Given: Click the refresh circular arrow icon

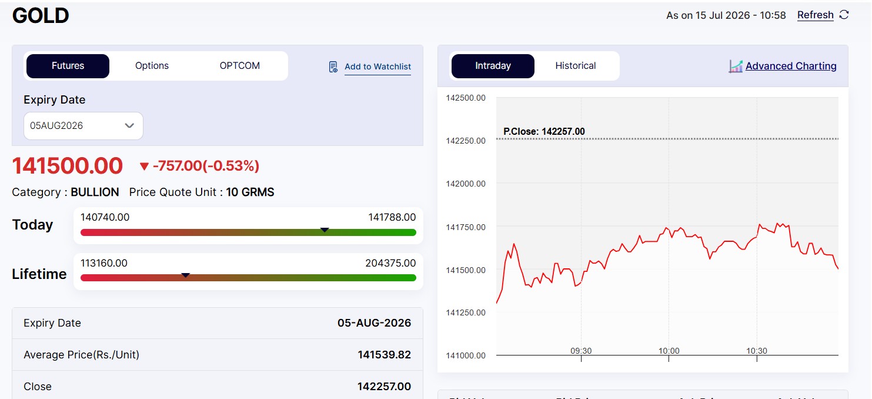Looking at the screenshot, I should [844, 15].
